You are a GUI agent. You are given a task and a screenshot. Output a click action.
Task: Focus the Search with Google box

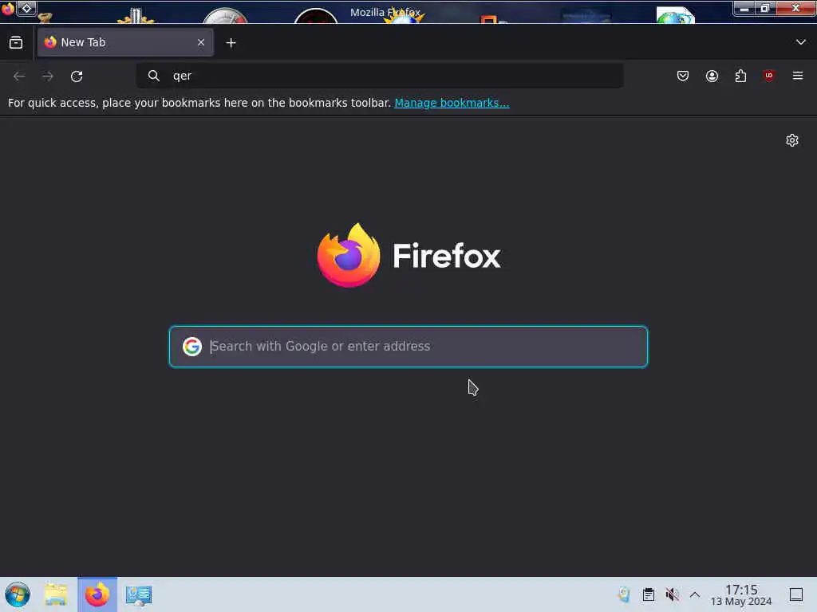pyautogui.click(x=408, y=347)
